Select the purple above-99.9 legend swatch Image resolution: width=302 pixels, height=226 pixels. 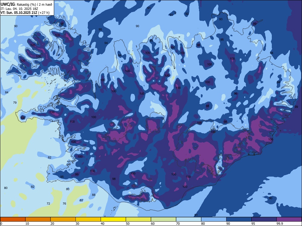289,219
